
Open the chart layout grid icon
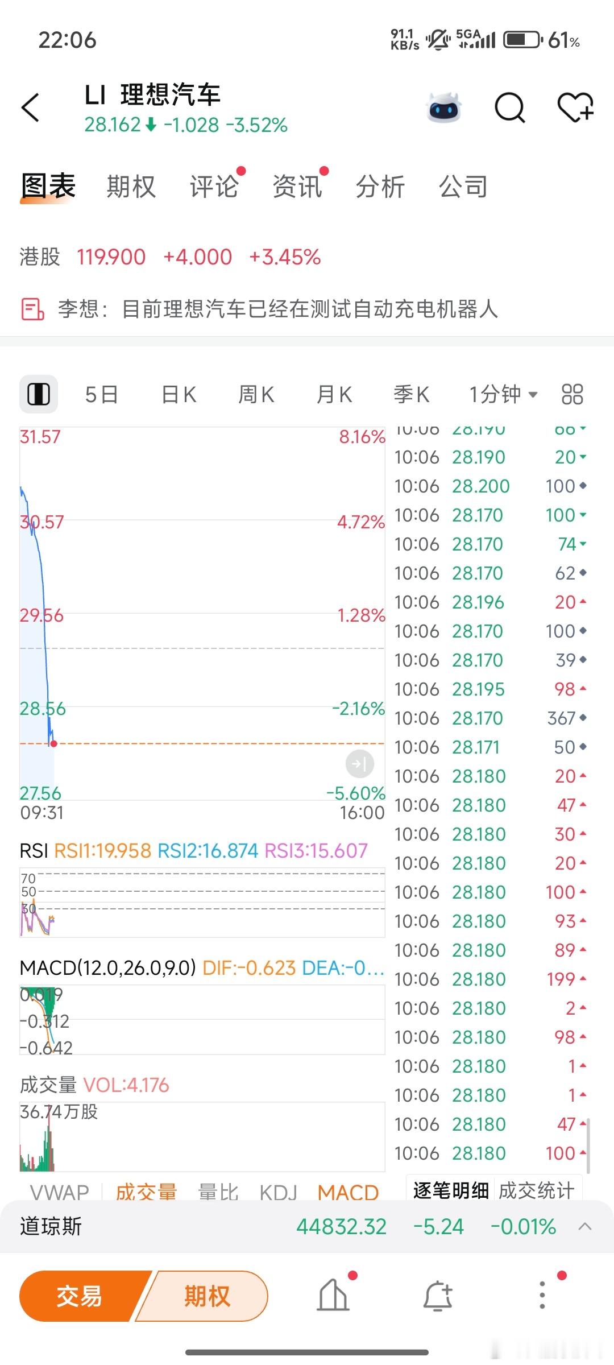(x=572, y=394)
